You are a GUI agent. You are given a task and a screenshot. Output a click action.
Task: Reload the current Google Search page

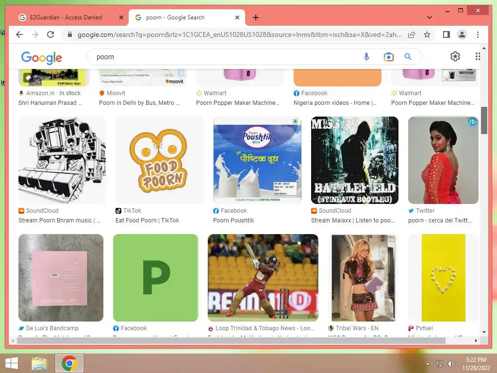click(x=50, y=34)
